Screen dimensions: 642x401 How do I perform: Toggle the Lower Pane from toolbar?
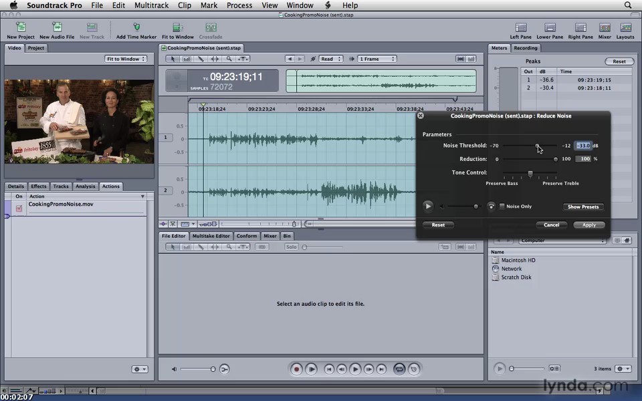(x=550, y=27)
